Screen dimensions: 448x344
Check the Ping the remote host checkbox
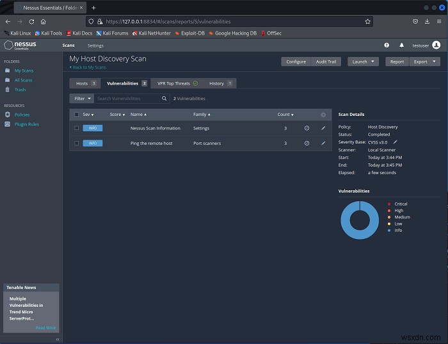pyautogui.click(x=76, y=143)
